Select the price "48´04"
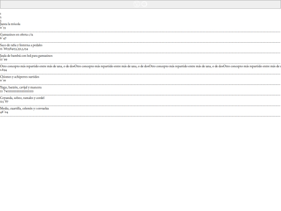This screenshot has width=281, height=211. click(4, 112)
